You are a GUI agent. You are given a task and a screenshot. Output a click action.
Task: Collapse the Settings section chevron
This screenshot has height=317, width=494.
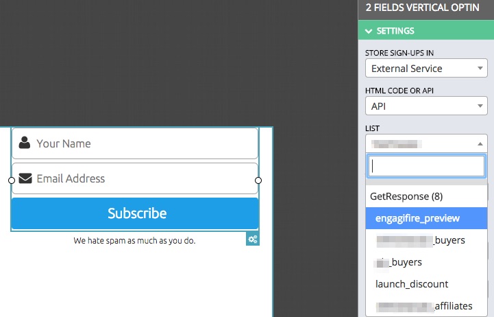[369, 31]
